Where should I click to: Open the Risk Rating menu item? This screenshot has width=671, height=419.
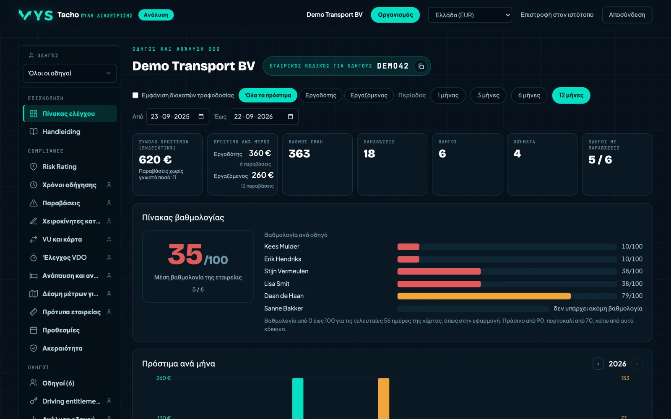pyautogui.click(x=70, y=167)
